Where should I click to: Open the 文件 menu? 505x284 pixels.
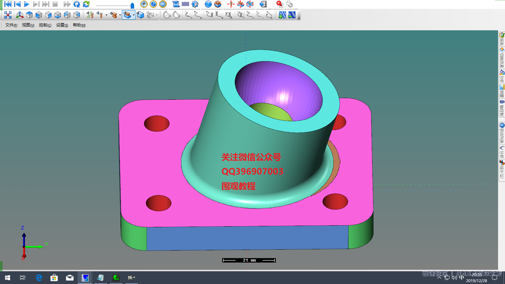coord(11,25)
